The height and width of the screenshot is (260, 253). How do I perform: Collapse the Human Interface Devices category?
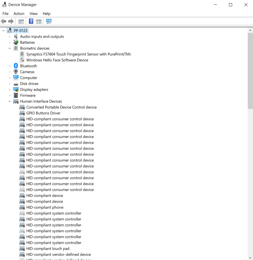point(10,101)
